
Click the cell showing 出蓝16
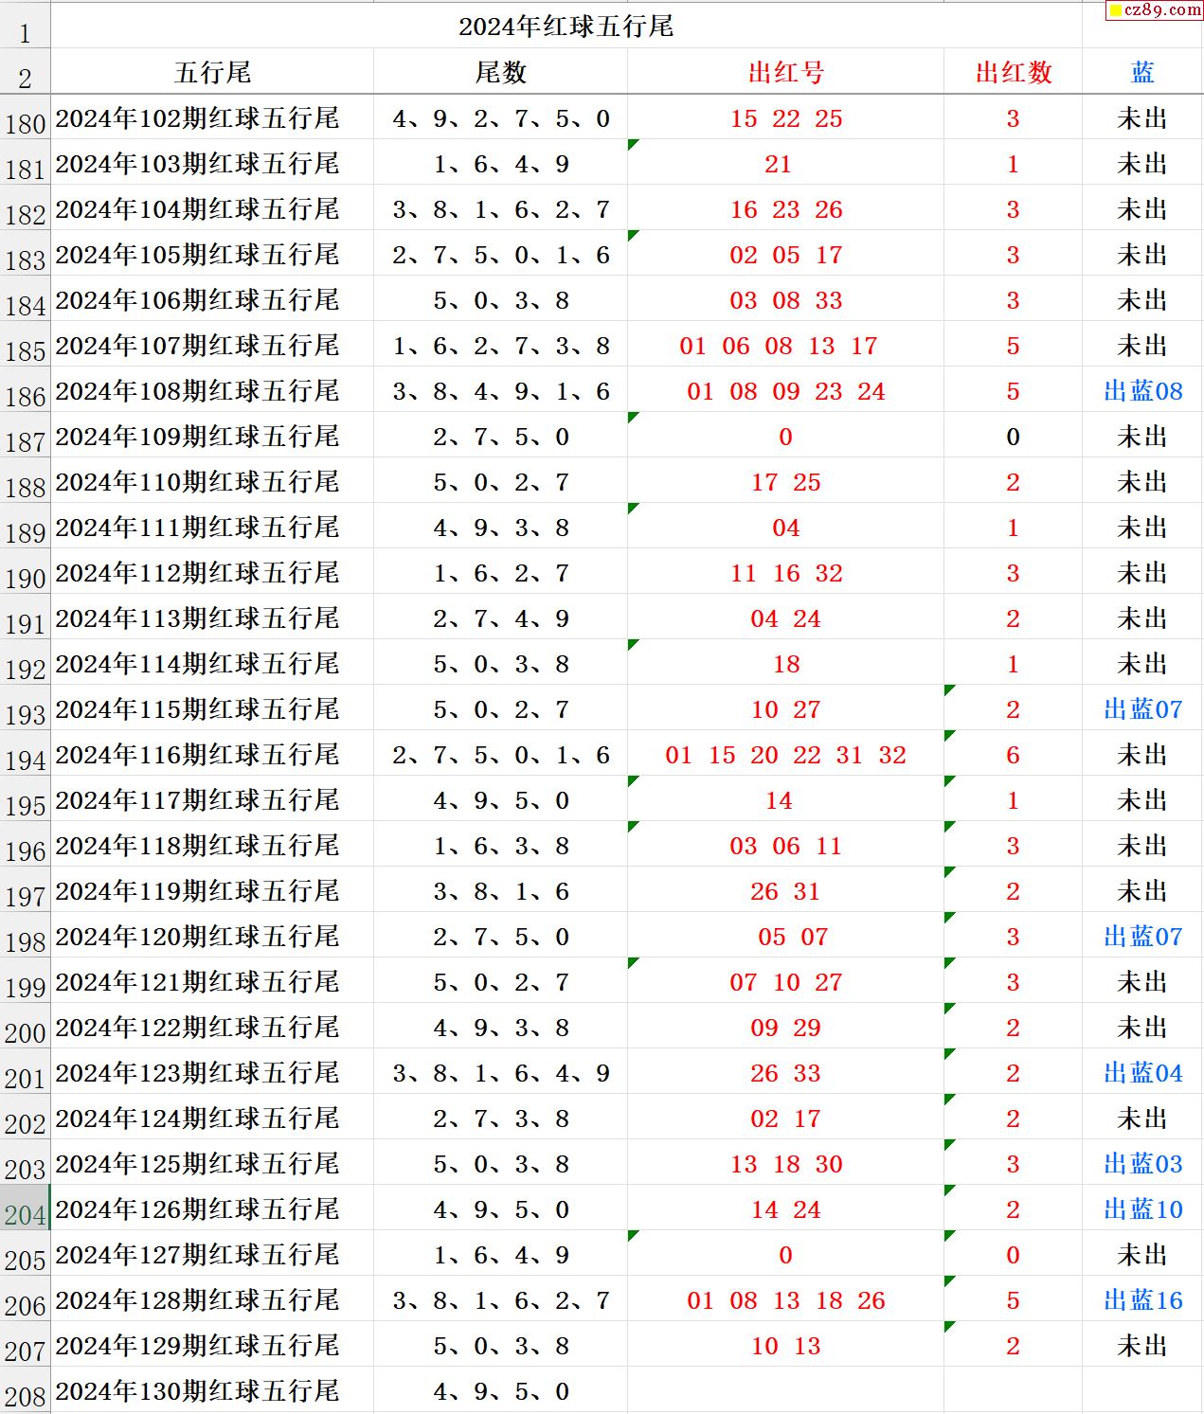click(1142, 1300)
